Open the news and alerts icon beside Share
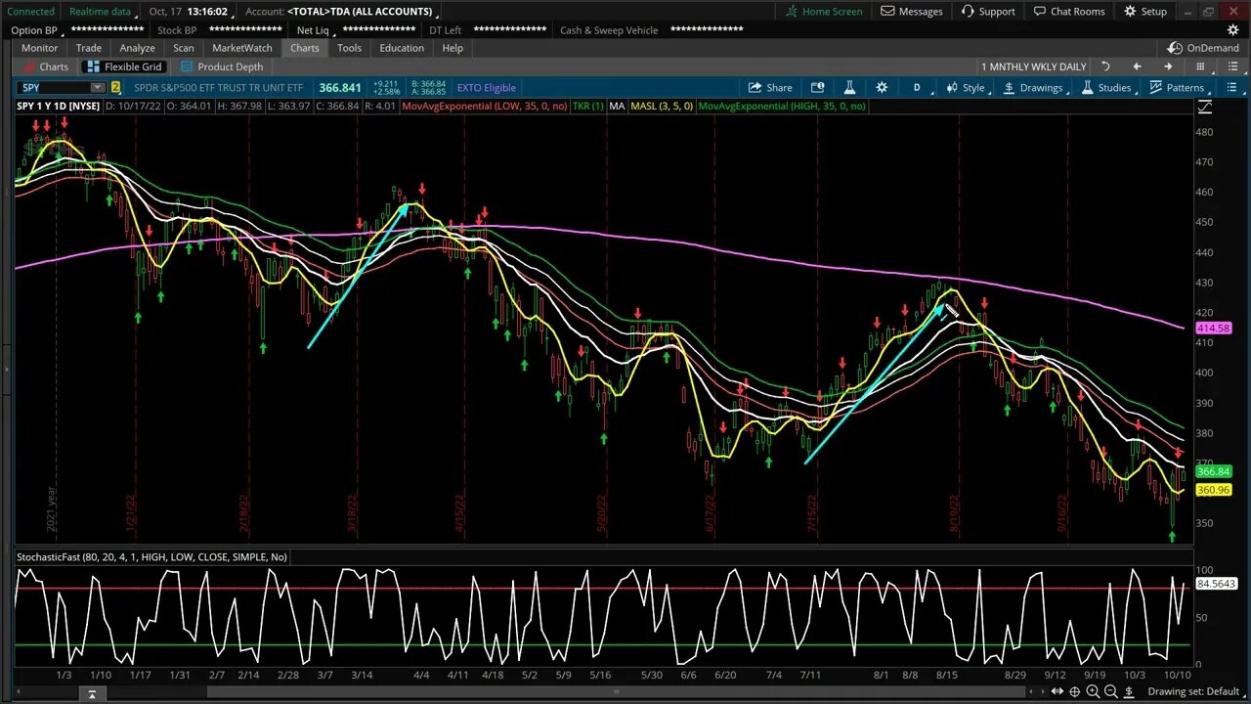Screen dimensions: 1251x704 [818, 88]
